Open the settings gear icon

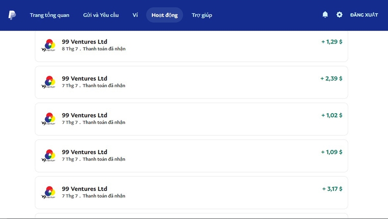point(339,15)
